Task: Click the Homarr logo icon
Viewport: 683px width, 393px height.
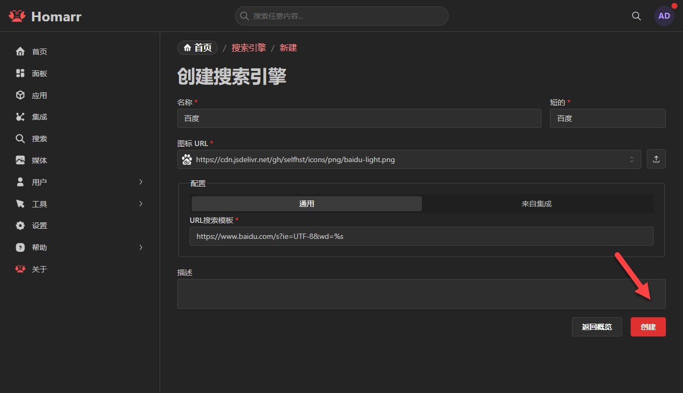Action: (x=17, y=17)
